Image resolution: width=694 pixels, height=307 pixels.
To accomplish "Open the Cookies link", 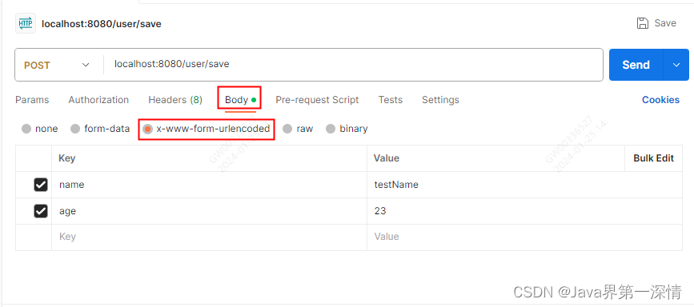I will coord(661,100).
